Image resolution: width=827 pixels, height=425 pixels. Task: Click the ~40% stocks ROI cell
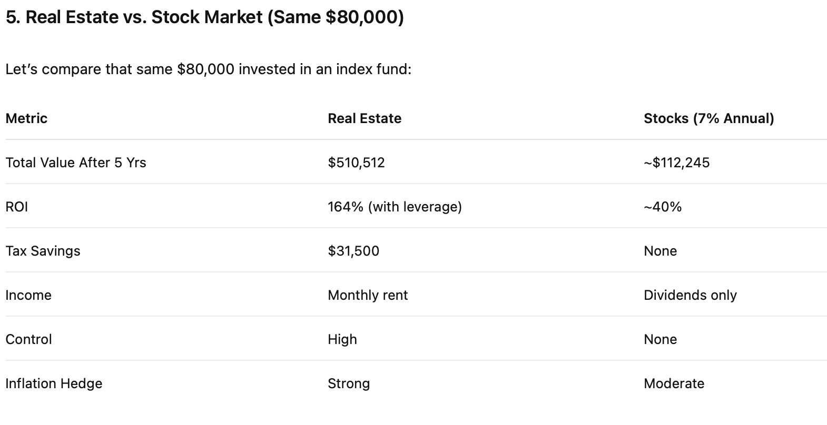tap(663, 207)
